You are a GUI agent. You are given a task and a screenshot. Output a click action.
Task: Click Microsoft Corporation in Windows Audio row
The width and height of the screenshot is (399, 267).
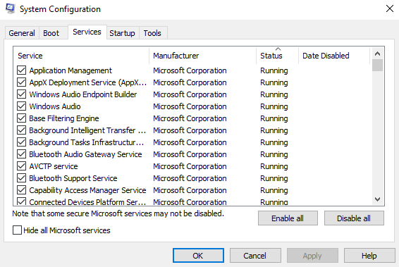coord(190,106)
